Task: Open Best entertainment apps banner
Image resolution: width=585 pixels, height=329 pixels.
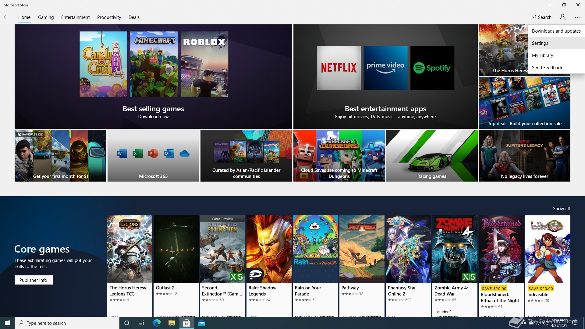Action: (x=385, y=77)
